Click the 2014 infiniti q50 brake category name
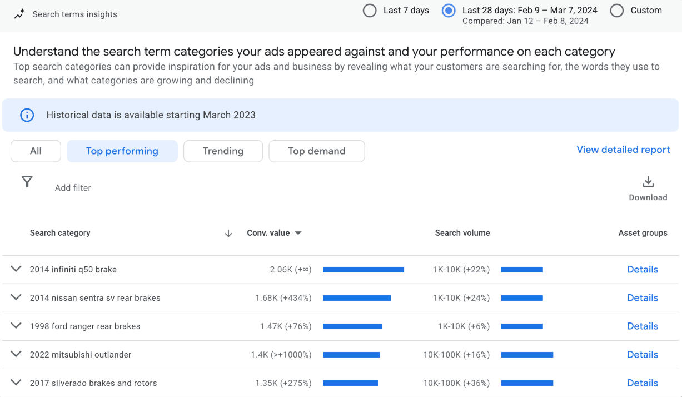The height and width of the screenshot is (397, 682). 73,270
